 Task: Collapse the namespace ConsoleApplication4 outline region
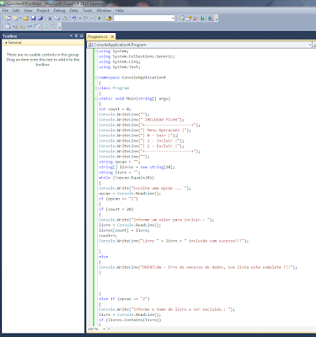[97, 78]
